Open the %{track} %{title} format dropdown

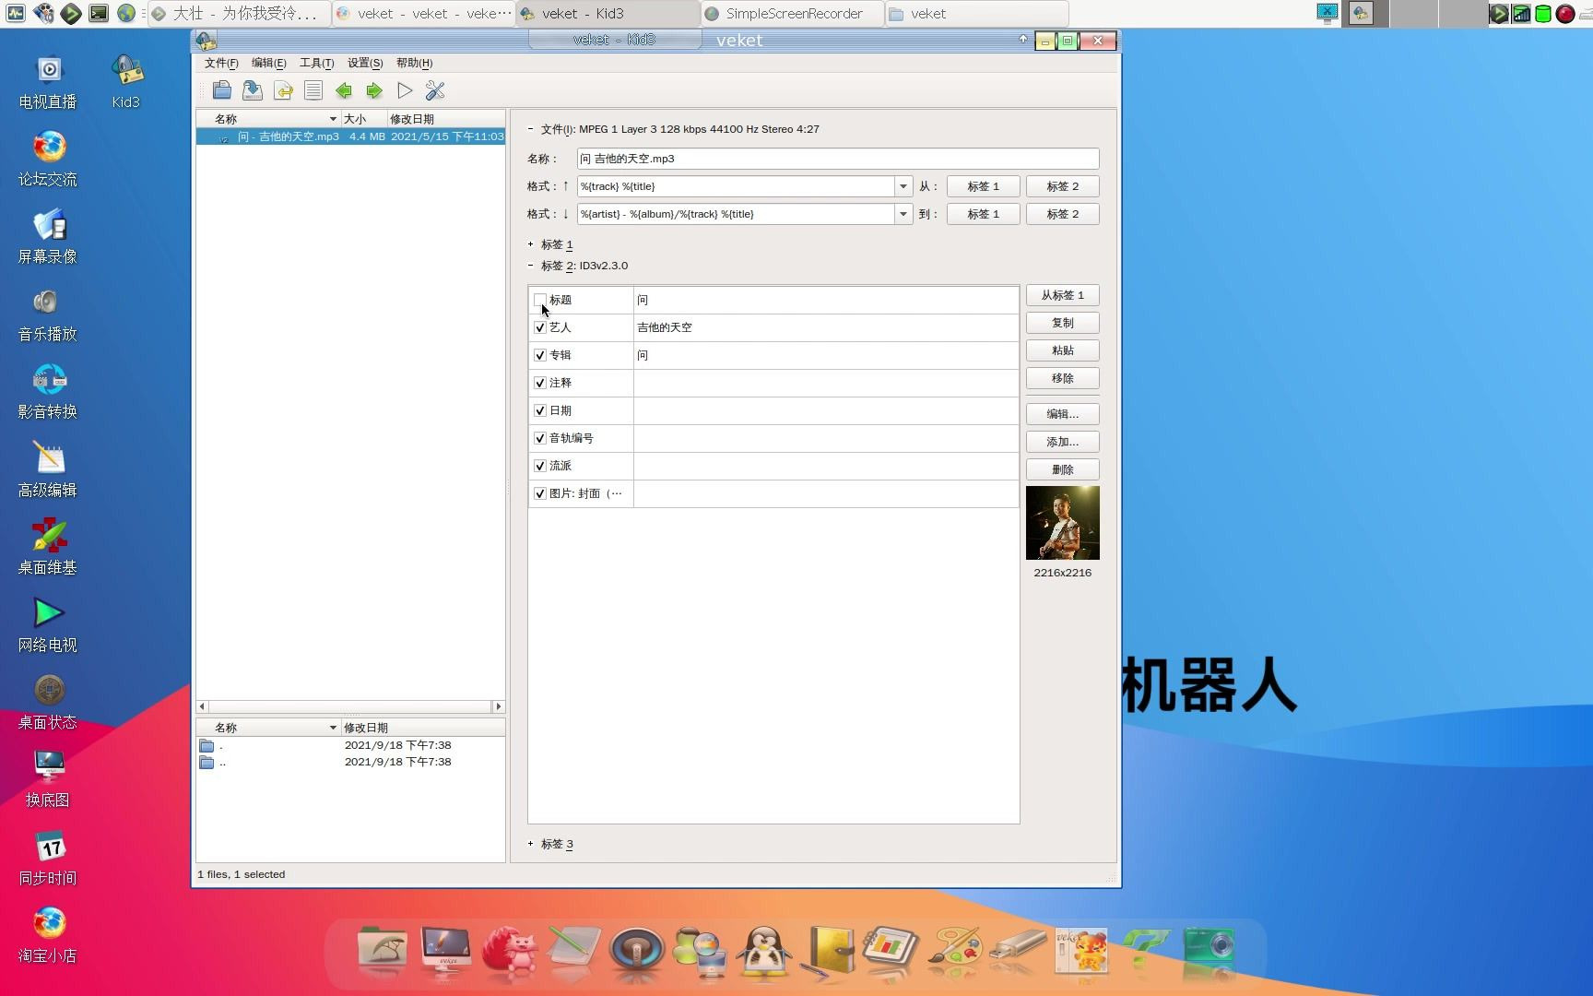tap(902, 185)
